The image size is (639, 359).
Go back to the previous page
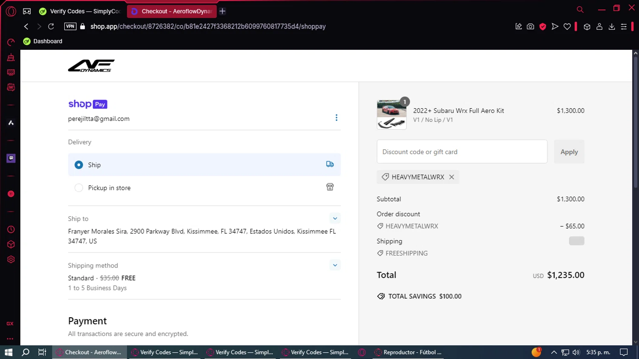(x=26, y=26)
